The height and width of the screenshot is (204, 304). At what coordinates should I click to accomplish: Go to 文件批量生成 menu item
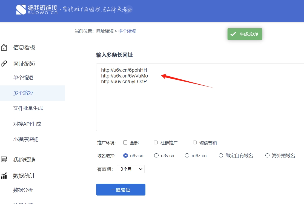[28, 108]
